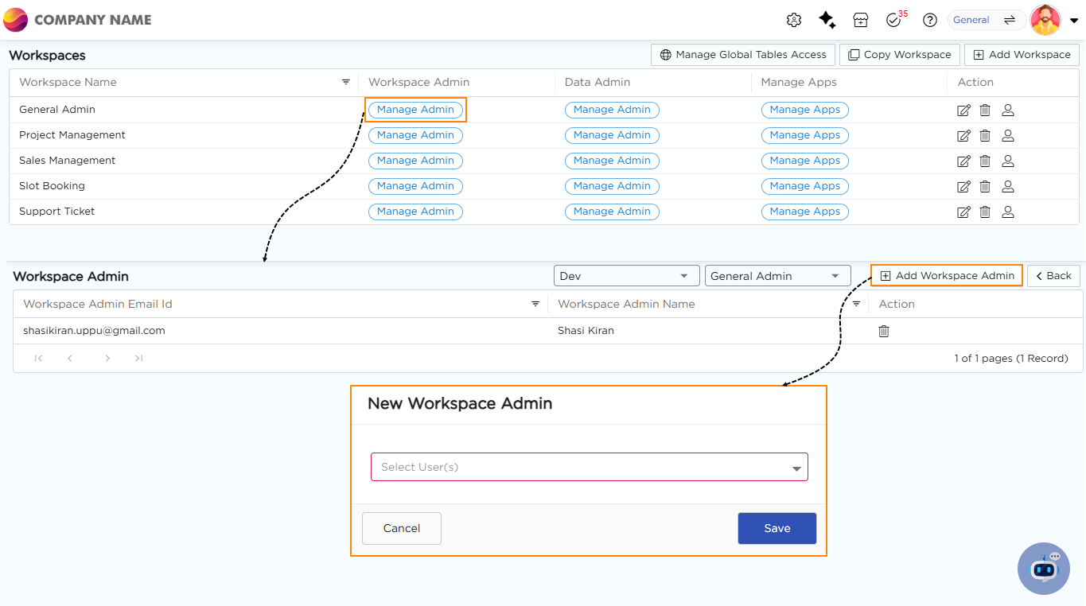The image size is (1086, 606).
Task: Open Workspace Name column filter menu
Action: pos(346,82)
